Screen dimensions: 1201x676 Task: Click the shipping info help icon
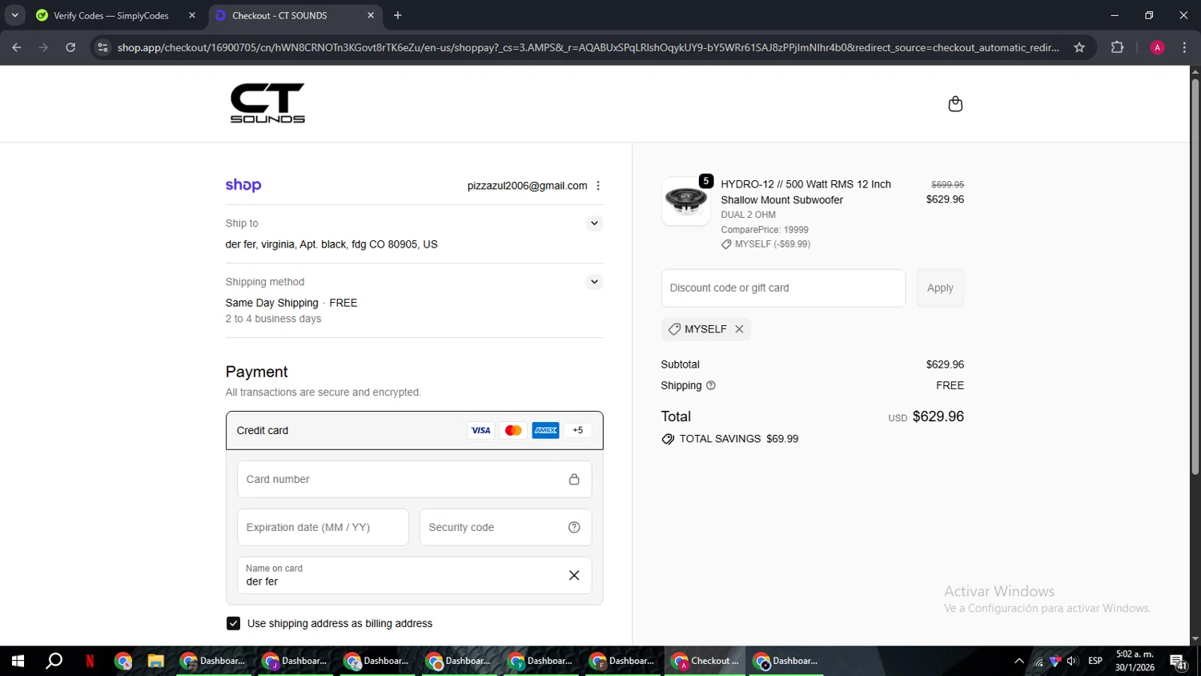point(711,385)
